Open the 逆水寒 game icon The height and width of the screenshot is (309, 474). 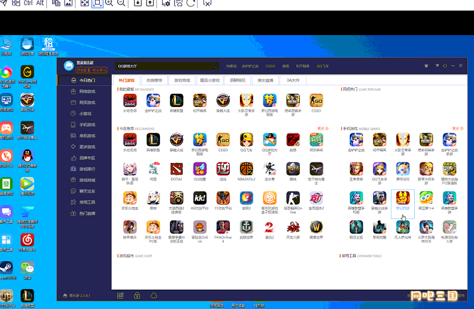(270, 169)
